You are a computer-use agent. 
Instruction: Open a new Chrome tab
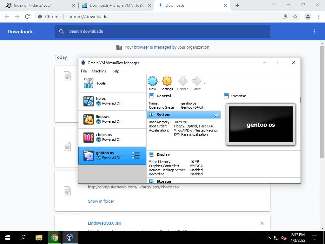pyautogui.click(x=237, y=6)
